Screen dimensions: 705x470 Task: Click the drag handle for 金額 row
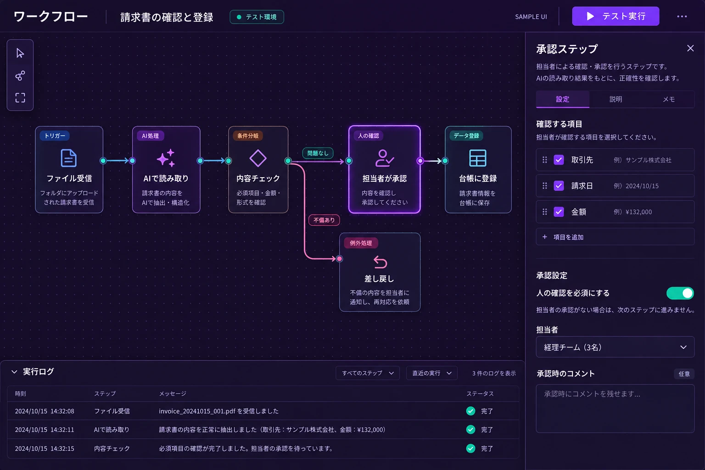coord(545,212)
